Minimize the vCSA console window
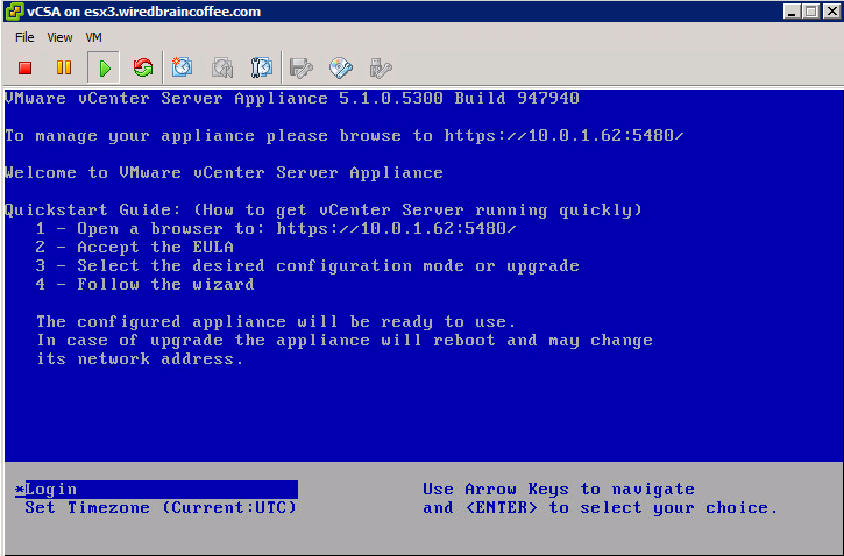The width and height of the screenshot is (844, 556). click(x=792, y=11)
